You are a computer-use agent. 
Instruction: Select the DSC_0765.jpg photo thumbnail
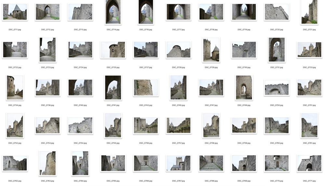pyautogui.click(x=113, y=163)
